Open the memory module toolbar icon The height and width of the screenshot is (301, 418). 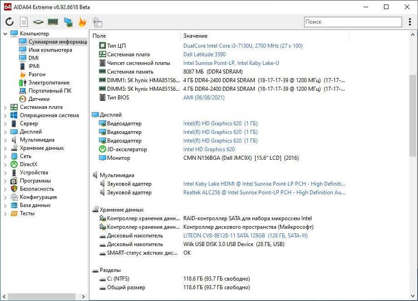click(53, 22)
